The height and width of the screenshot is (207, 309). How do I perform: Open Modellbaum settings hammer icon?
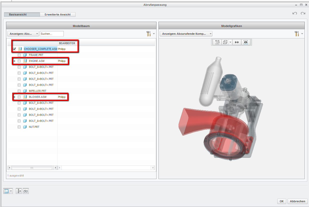148,34
